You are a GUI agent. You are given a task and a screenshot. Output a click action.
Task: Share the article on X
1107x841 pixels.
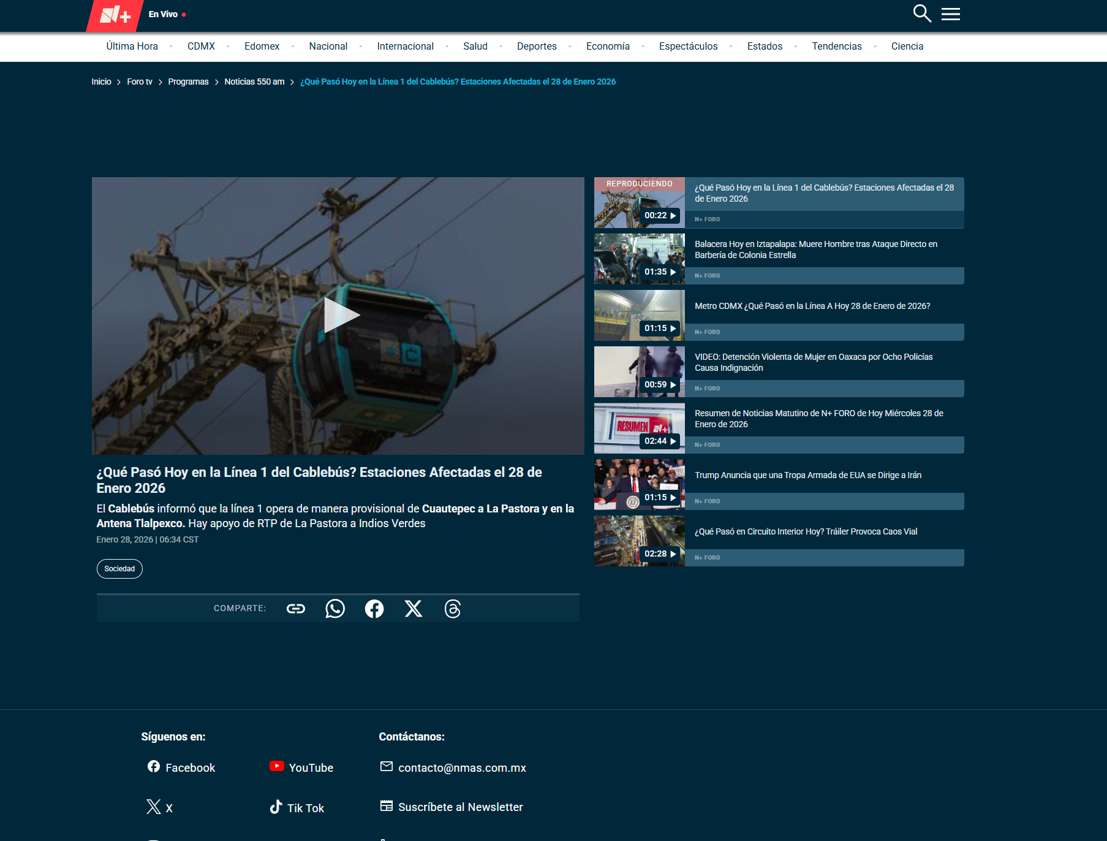click(x=414, y=609)
